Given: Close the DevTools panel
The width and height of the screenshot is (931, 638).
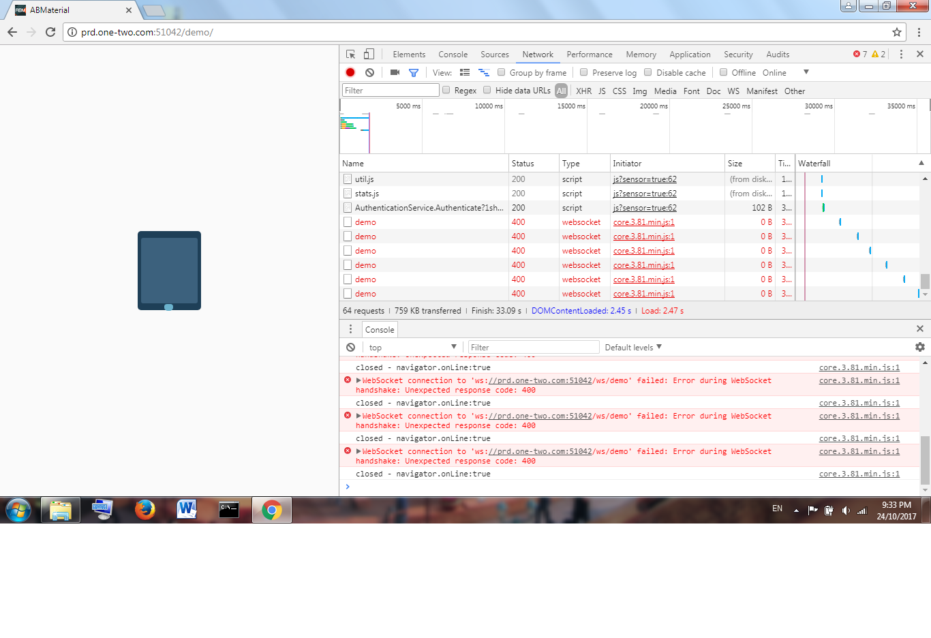Looking at the screenshot, I should point(919,54).
